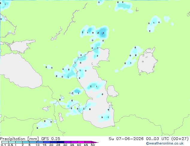This screenshot has height=146, width=190.
Task: Click the purple arrow tip after 50 on legend
Action: [95, 142]
